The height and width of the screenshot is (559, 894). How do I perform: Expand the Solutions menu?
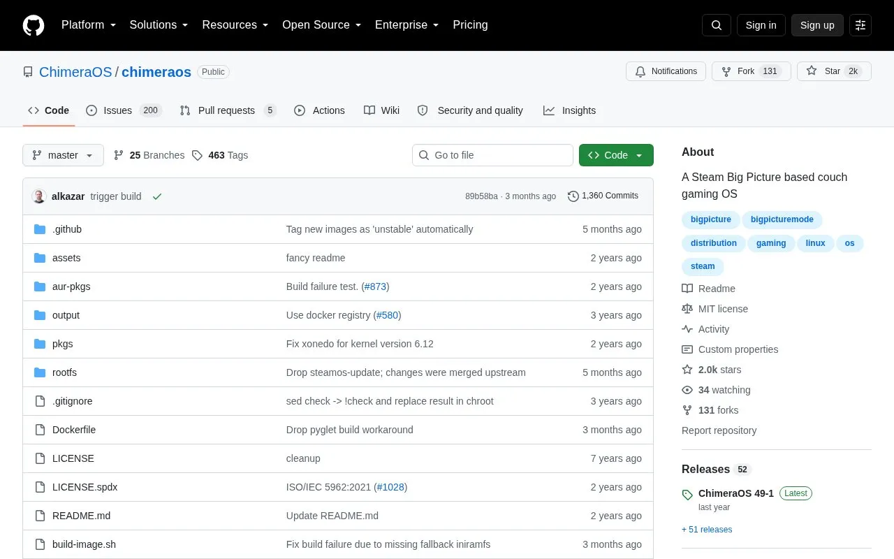(x=159, y=25)
